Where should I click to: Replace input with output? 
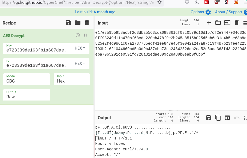227,118
